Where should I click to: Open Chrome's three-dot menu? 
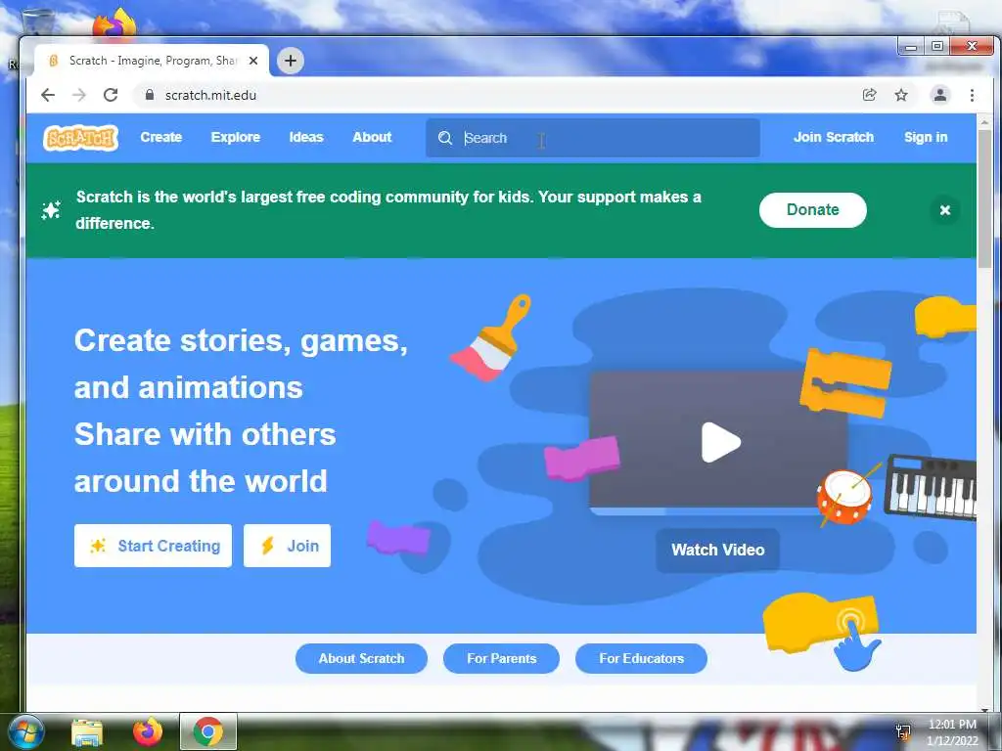pos(972,95)
